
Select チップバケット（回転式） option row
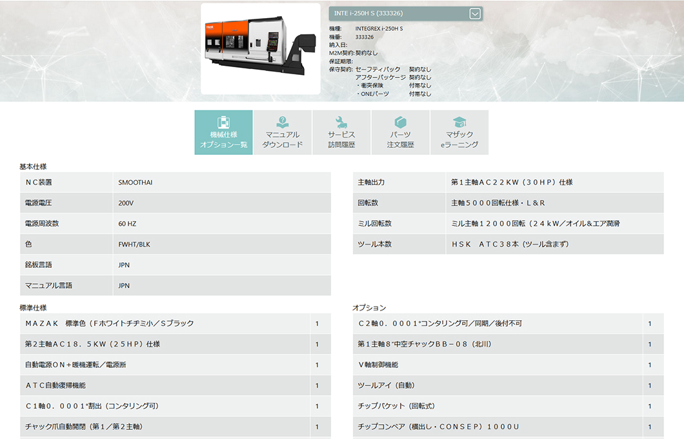click(x=508, y=406)
